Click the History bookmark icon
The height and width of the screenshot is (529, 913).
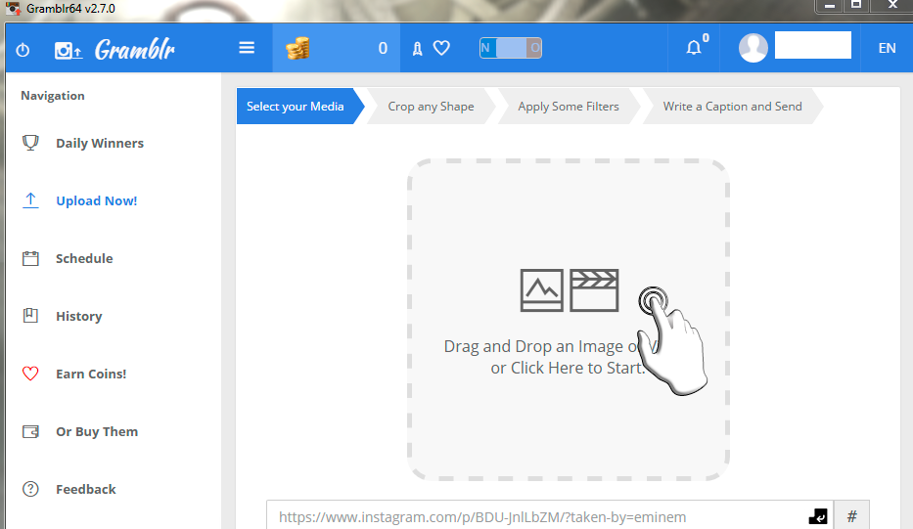click(x=30, y=316)
